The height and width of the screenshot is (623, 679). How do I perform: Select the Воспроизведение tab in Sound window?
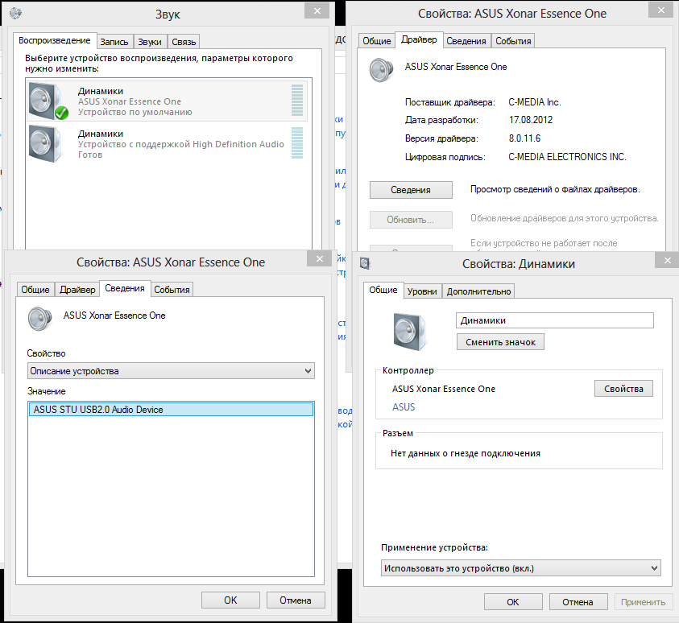click(x=55, y=40)
